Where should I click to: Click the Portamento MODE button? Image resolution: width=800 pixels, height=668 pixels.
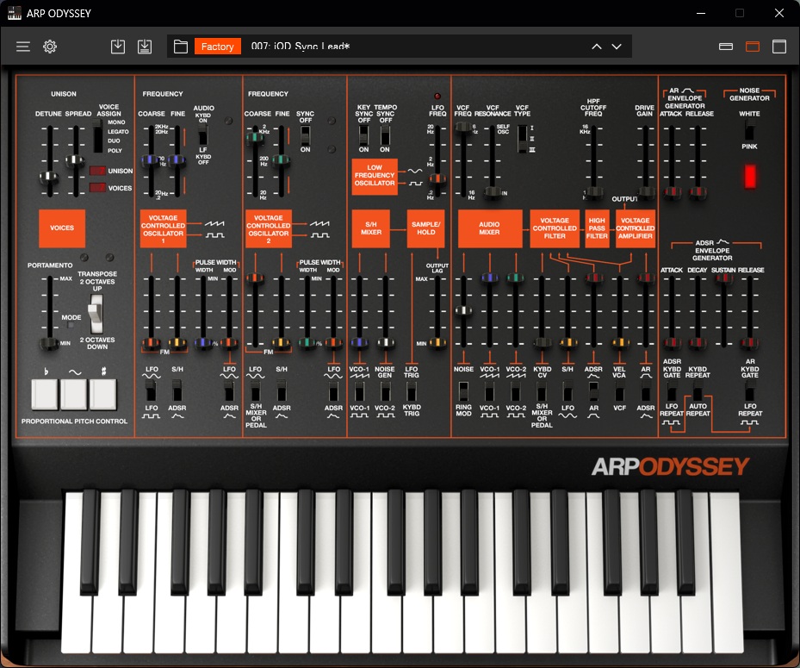click(x=71, y=325)
